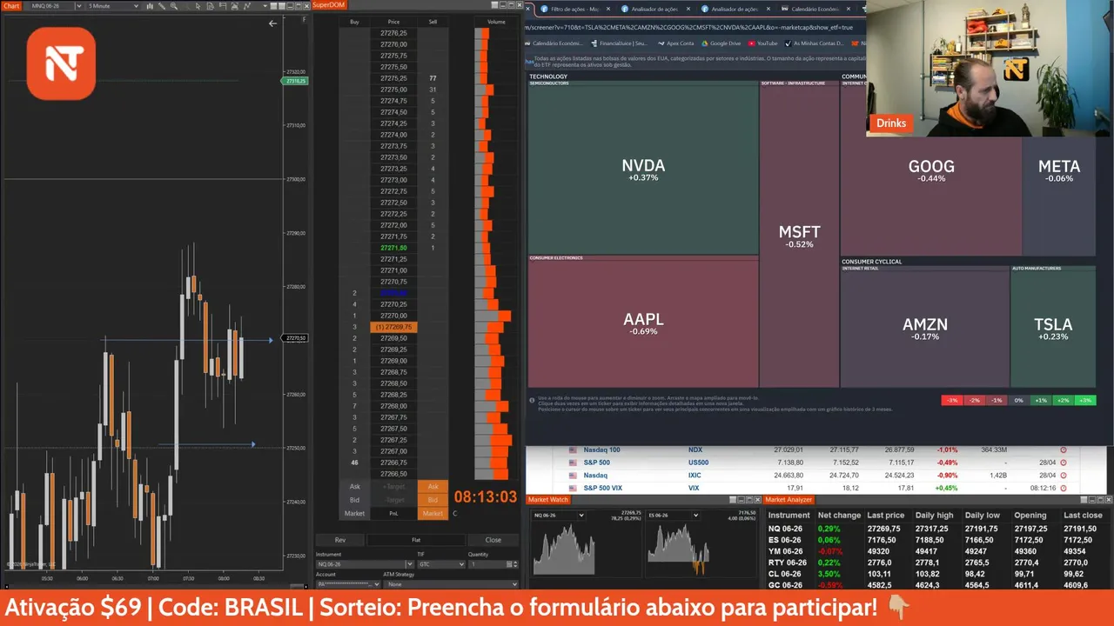Click the AMZN heatmap tile

(925, 329)
